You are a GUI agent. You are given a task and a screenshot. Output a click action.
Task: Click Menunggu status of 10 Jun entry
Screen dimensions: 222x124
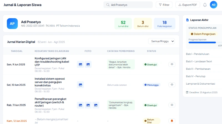point(152,85)
